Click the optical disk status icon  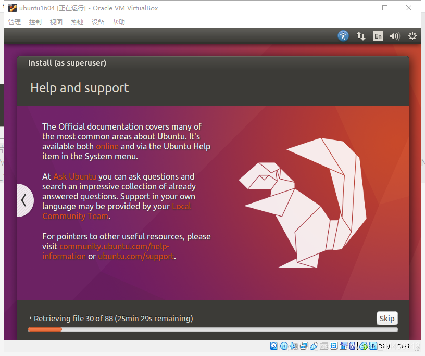pos(284,346)
